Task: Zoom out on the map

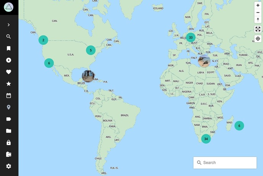Action: coord(258,13)
